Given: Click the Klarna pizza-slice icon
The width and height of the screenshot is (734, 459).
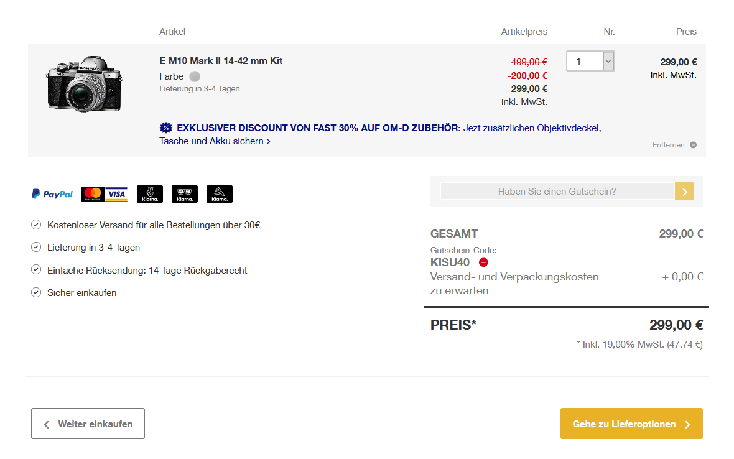Looking at the screenshot, I should [220, 194].
